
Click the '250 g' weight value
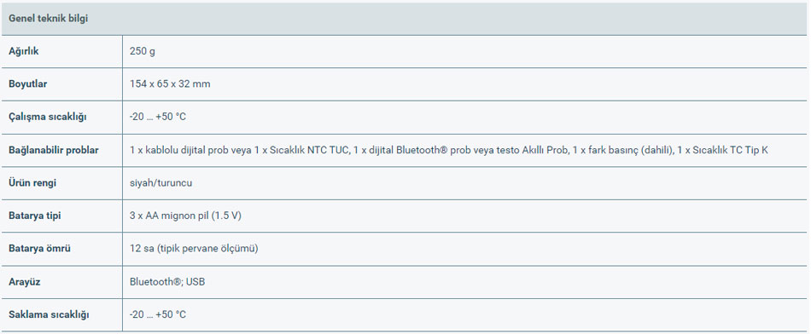[143, 51]
